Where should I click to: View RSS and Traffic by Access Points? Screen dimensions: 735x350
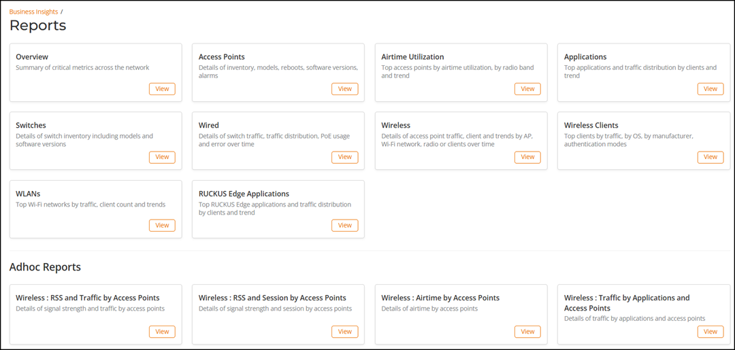click(162, 332)
